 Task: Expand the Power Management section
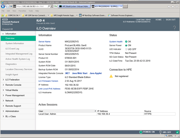pyautogui.click(x=3, y=95)
